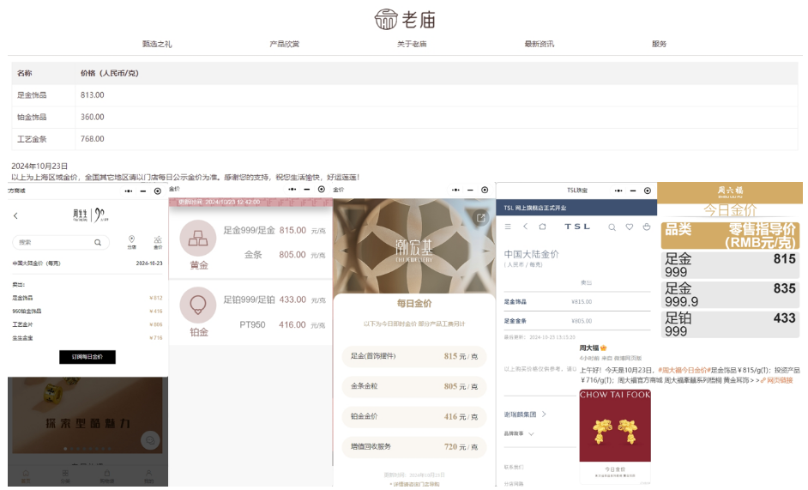Open the TSL search magnifier icon
808x490 pixels.
click(x=612, y=227)
